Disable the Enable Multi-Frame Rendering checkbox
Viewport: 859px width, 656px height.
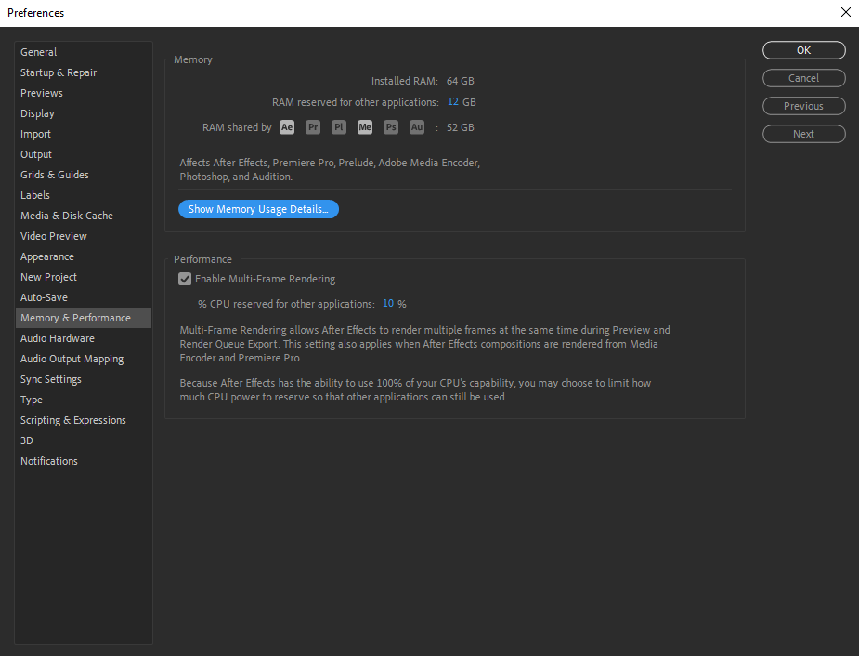185,279
